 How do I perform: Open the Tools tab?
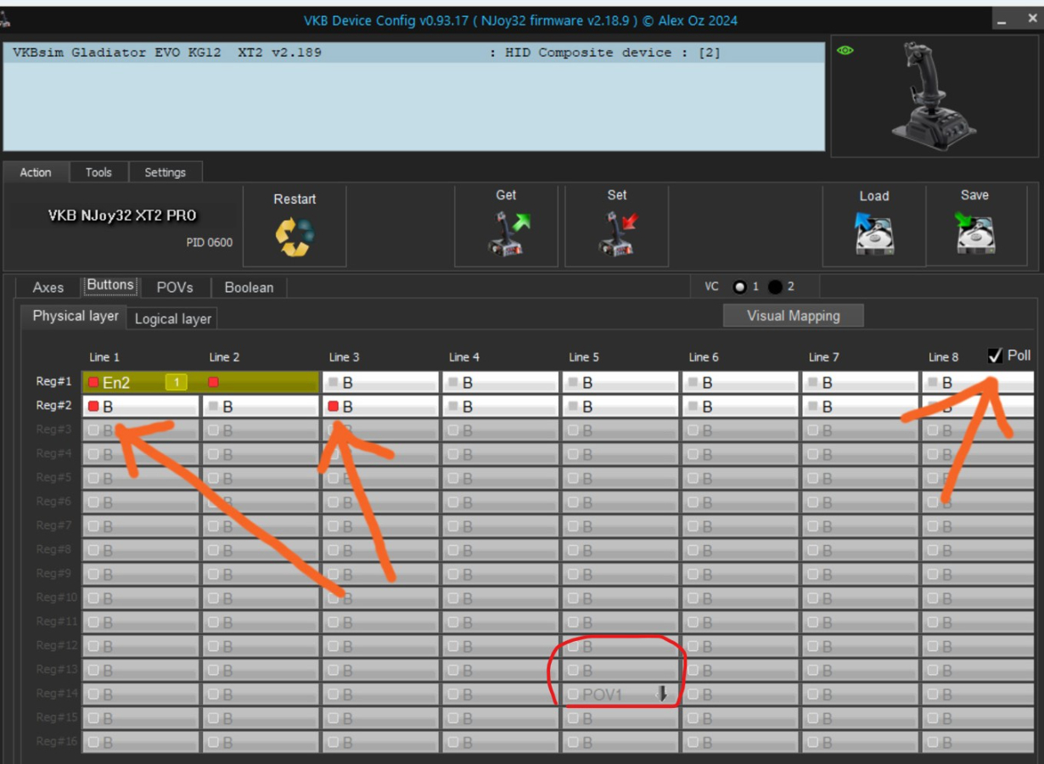pyautogui.click(x=98, y=172)
